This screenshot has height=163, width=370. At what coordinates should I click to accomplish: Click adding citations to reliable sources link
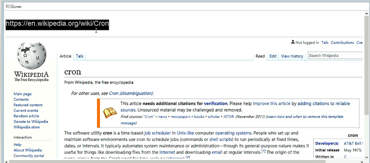point(235,107)
